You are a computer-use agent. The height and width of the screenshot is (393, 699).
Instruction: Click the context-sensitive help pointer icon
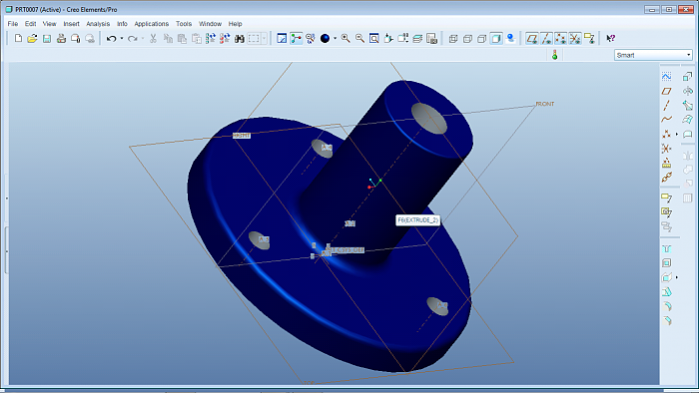coord(611,39)
